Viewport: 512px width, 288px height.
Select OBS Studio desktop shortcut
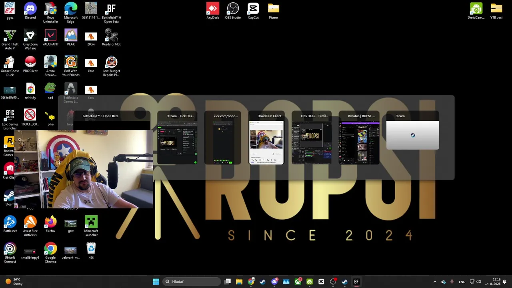coord(233,11)
